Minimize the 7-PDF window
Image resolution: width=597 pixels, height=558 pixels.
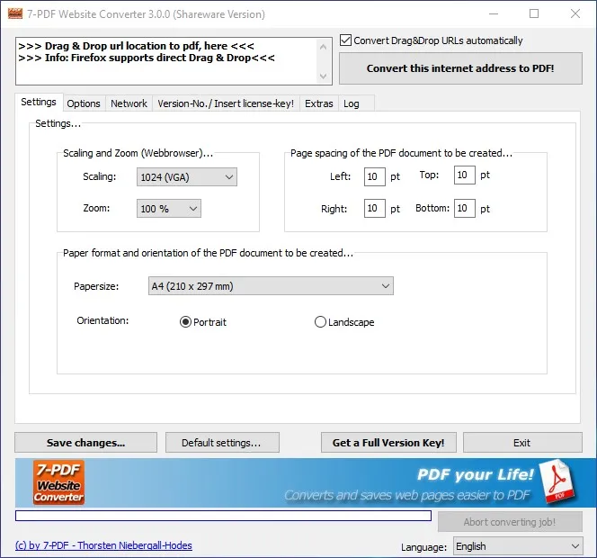point(494,14)
